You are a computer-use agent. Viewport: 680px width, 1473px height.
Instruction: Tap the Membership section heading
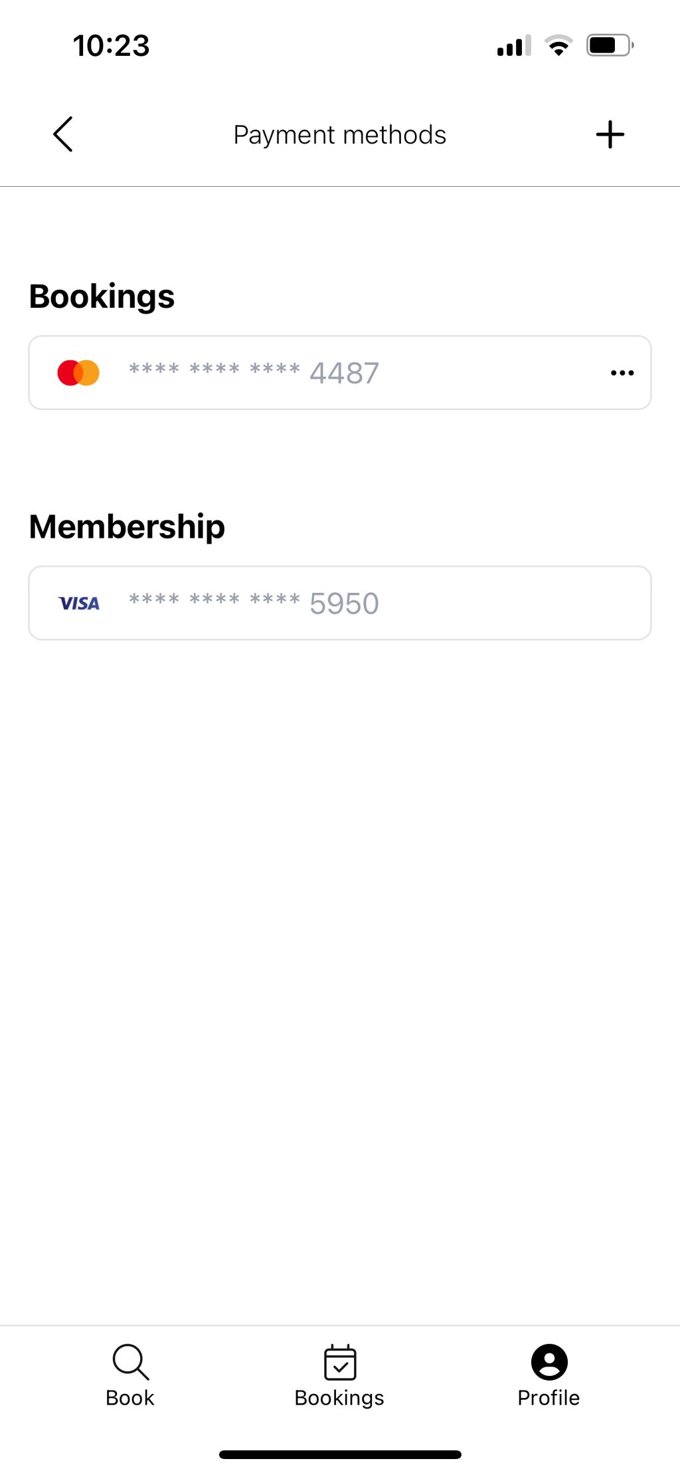tap(127, 527)
